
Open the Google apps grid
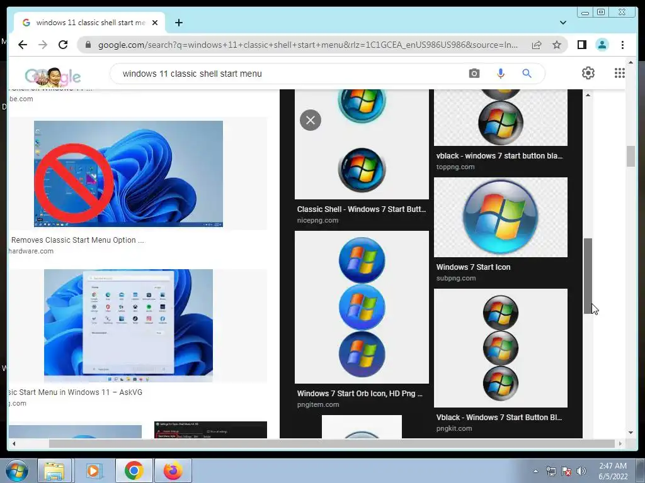[620, 73]
